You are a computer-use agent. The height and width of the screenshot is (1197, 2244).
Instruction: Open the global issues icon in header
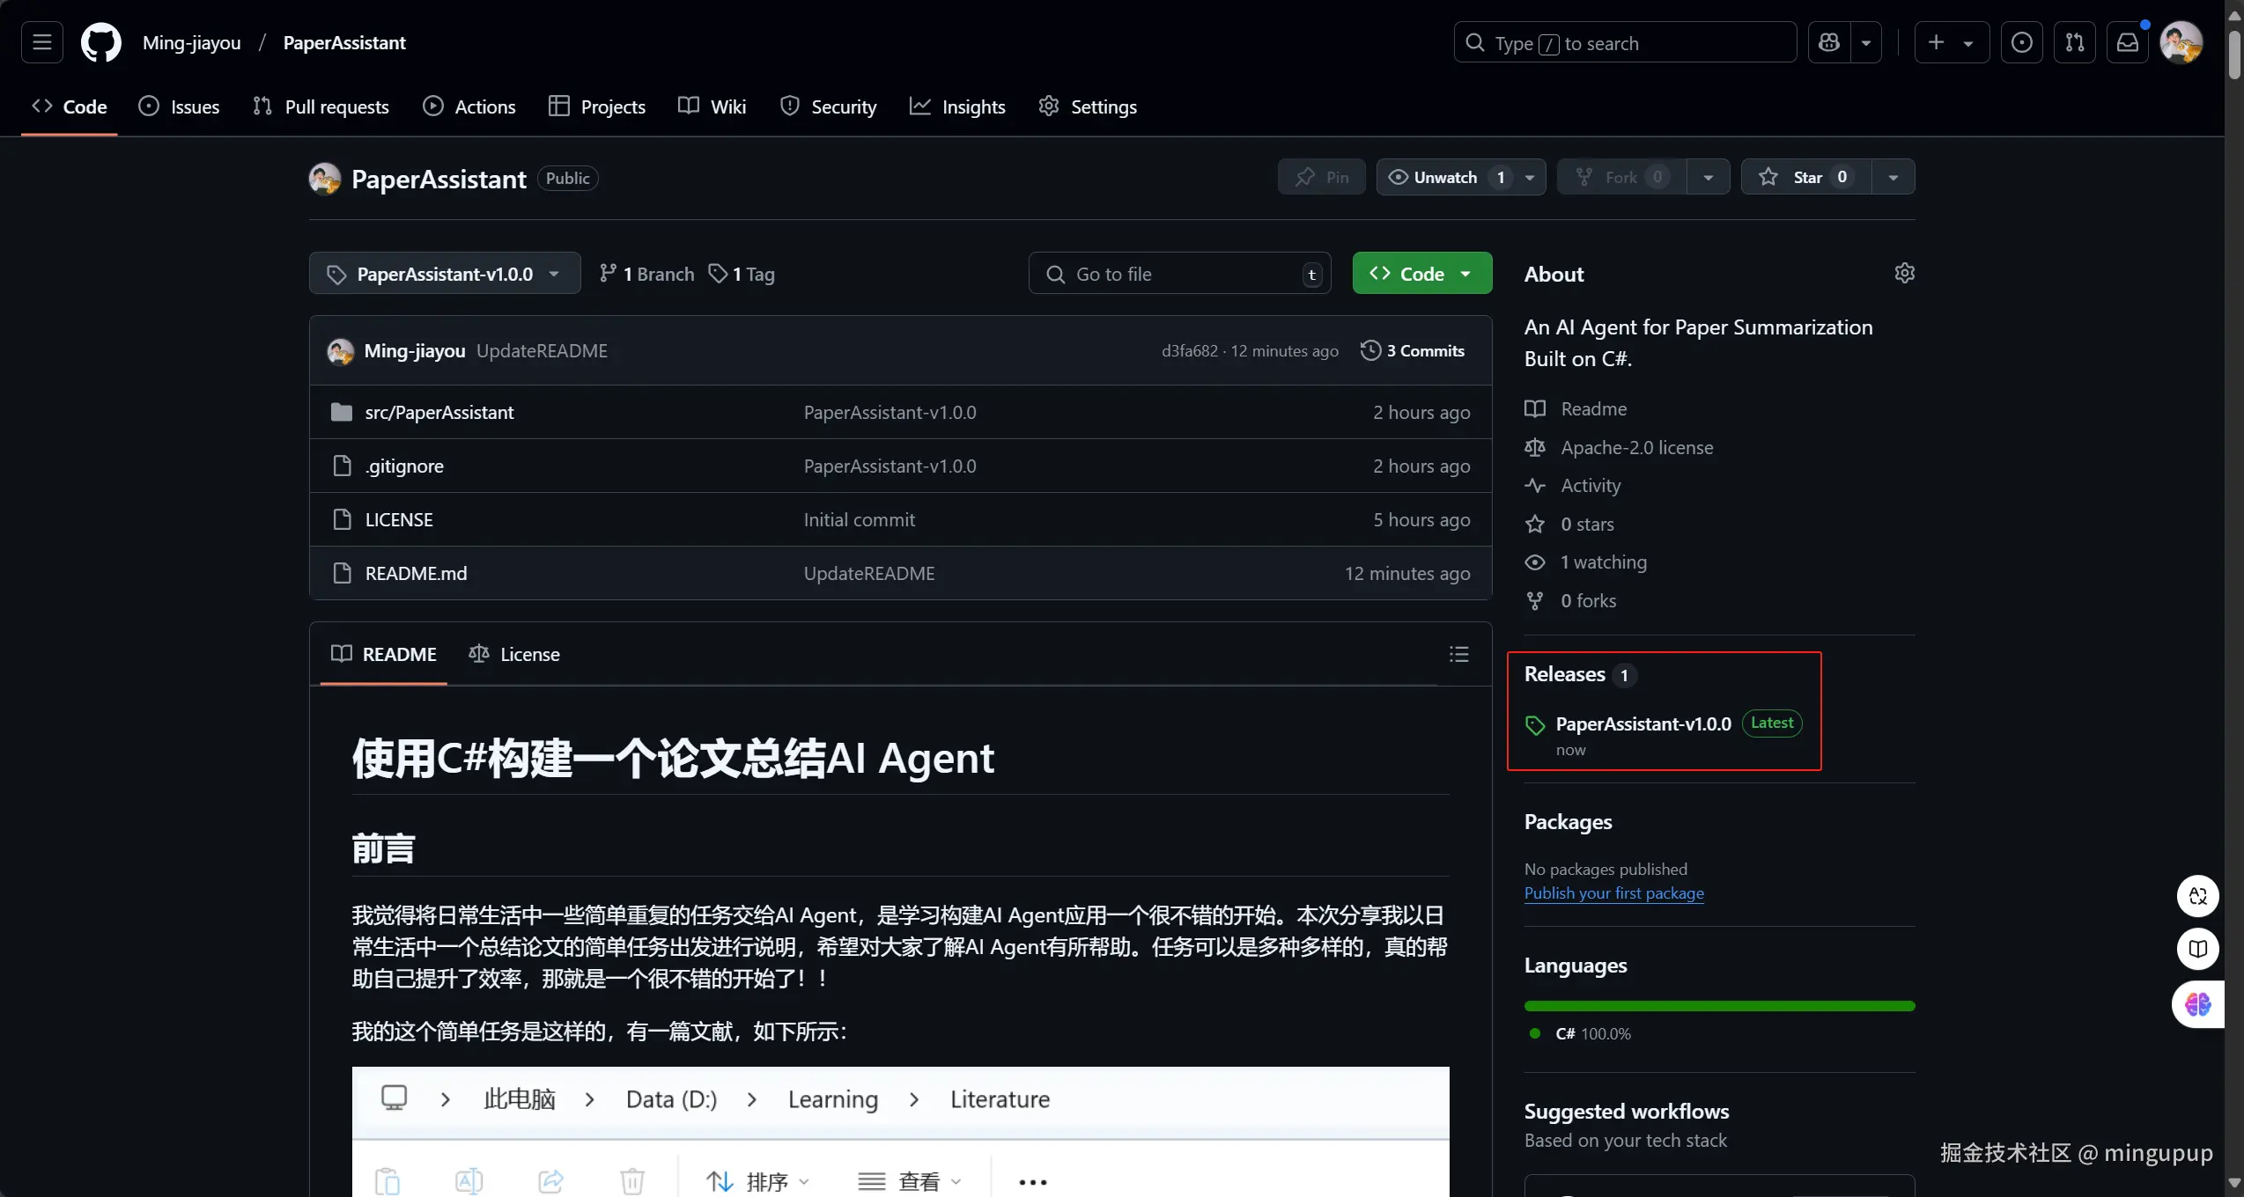click(2022, 42)
